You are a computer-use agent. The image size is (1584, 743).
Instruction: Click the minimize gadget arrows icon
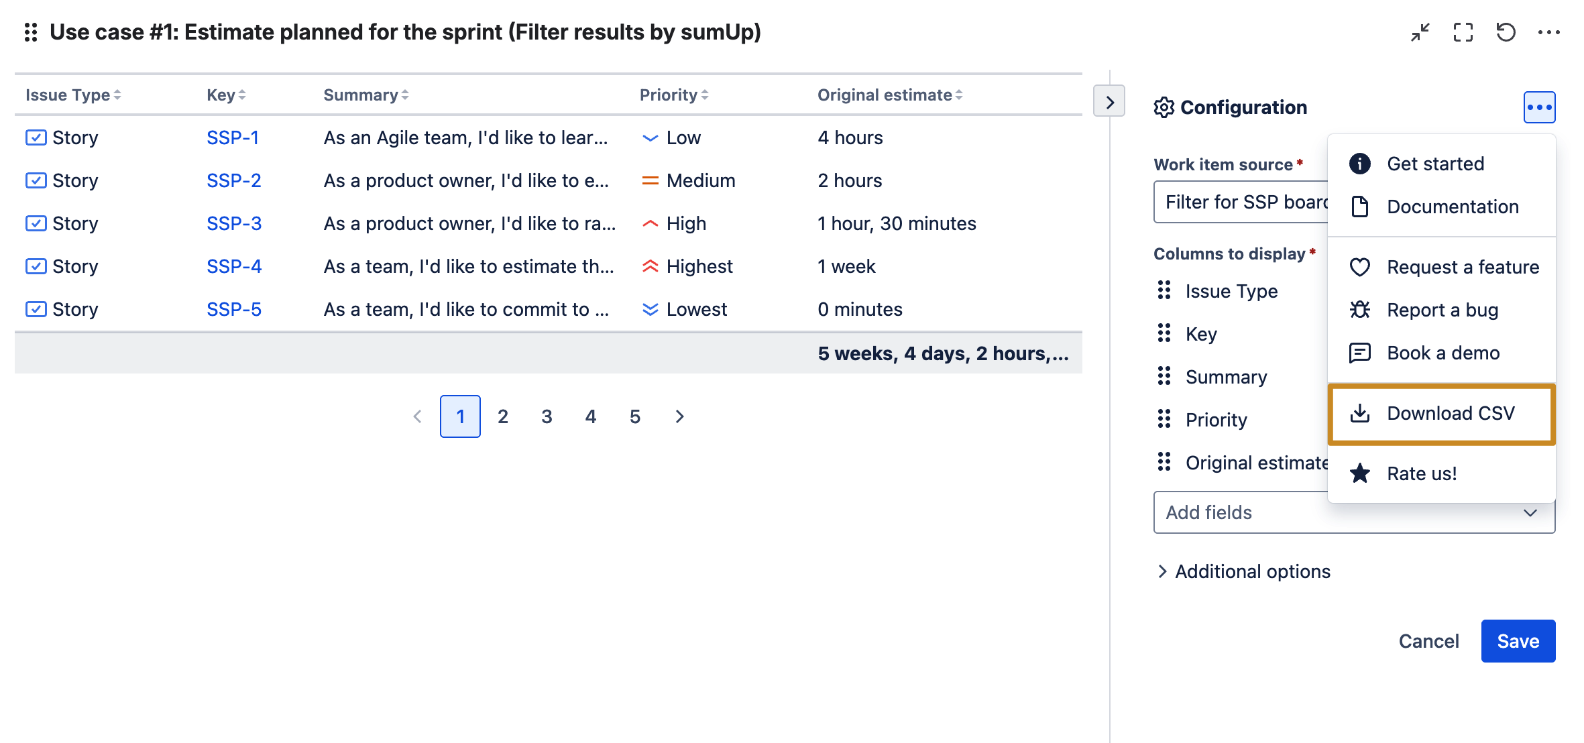pos(1420,32)
